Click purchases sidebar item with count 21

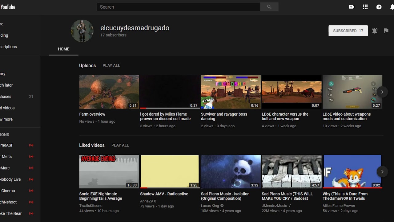tap(17, 97)
